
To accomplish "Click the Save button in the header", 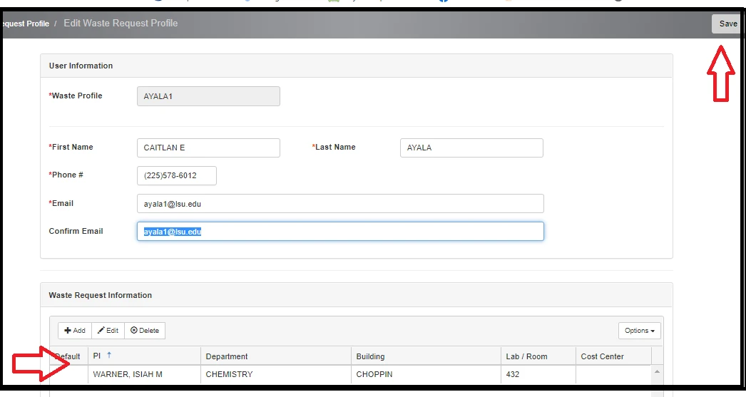I will 727,24.
